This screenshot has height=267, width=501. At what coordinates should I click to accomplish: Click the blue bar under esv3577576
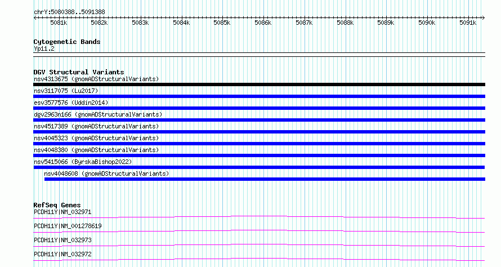[x=259, y=108]
